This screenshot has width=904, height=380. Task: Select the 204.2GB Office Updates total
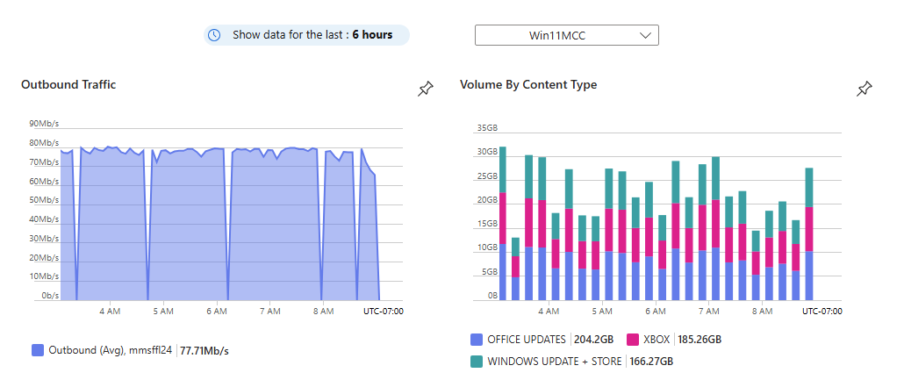coord(595,339)
